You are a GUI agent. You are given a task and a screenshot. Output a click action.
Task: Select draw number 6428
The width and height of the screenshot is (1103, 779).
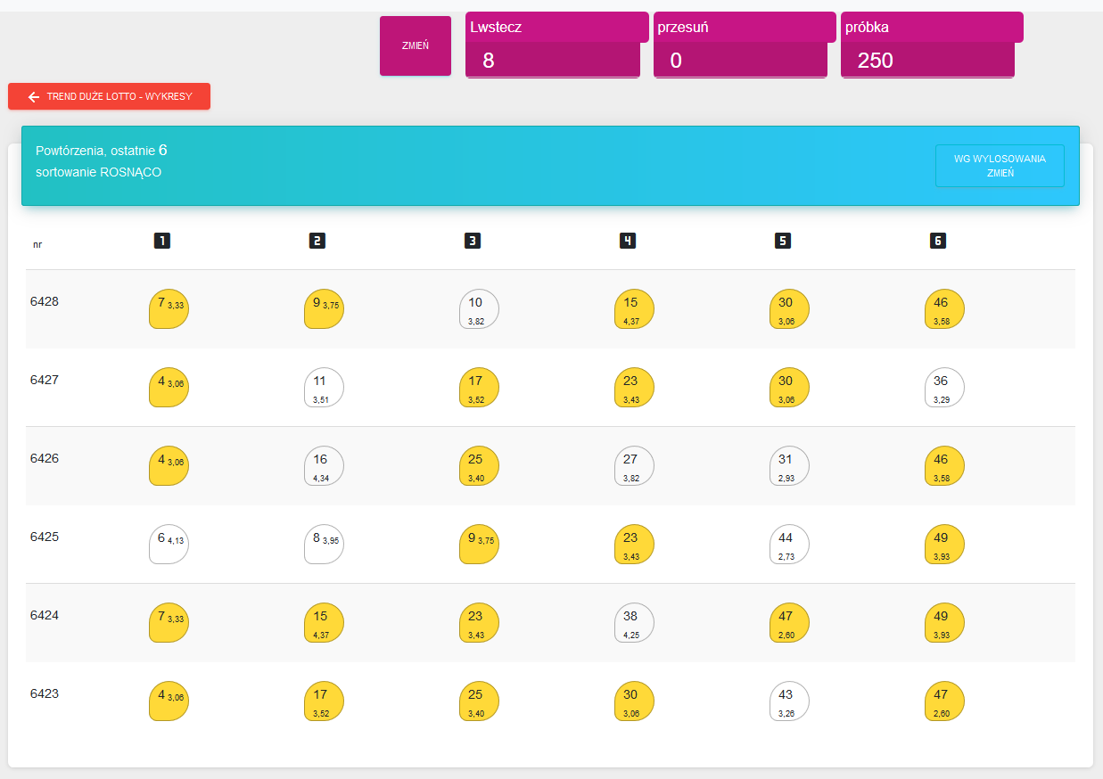tap(45, 301)
